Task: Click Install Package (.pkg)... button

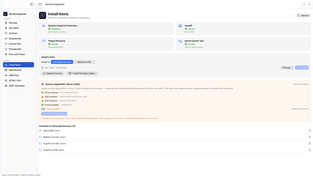Action: point(82,73)
